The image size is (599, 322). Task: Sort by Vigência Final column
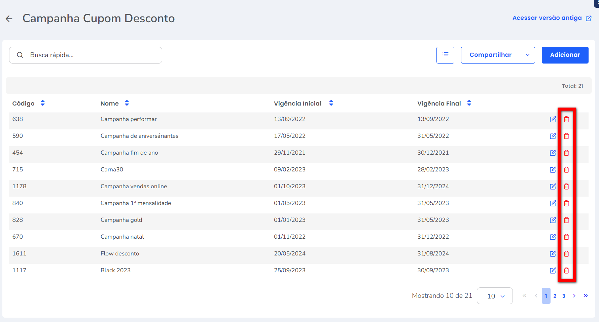pos(469,103)
